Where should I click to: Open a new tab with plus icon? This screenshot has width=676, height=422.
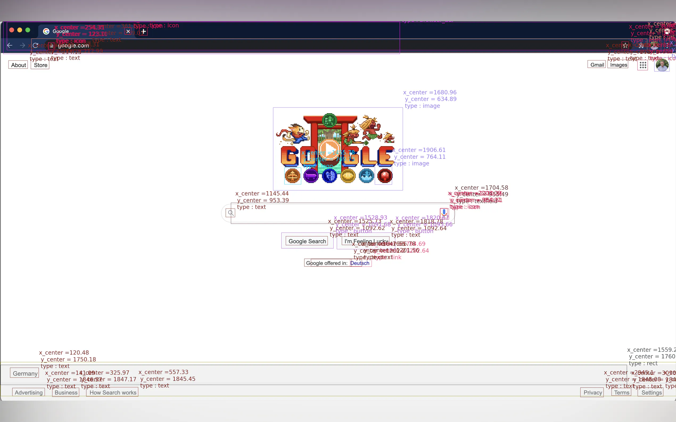[x=143, y=31]
